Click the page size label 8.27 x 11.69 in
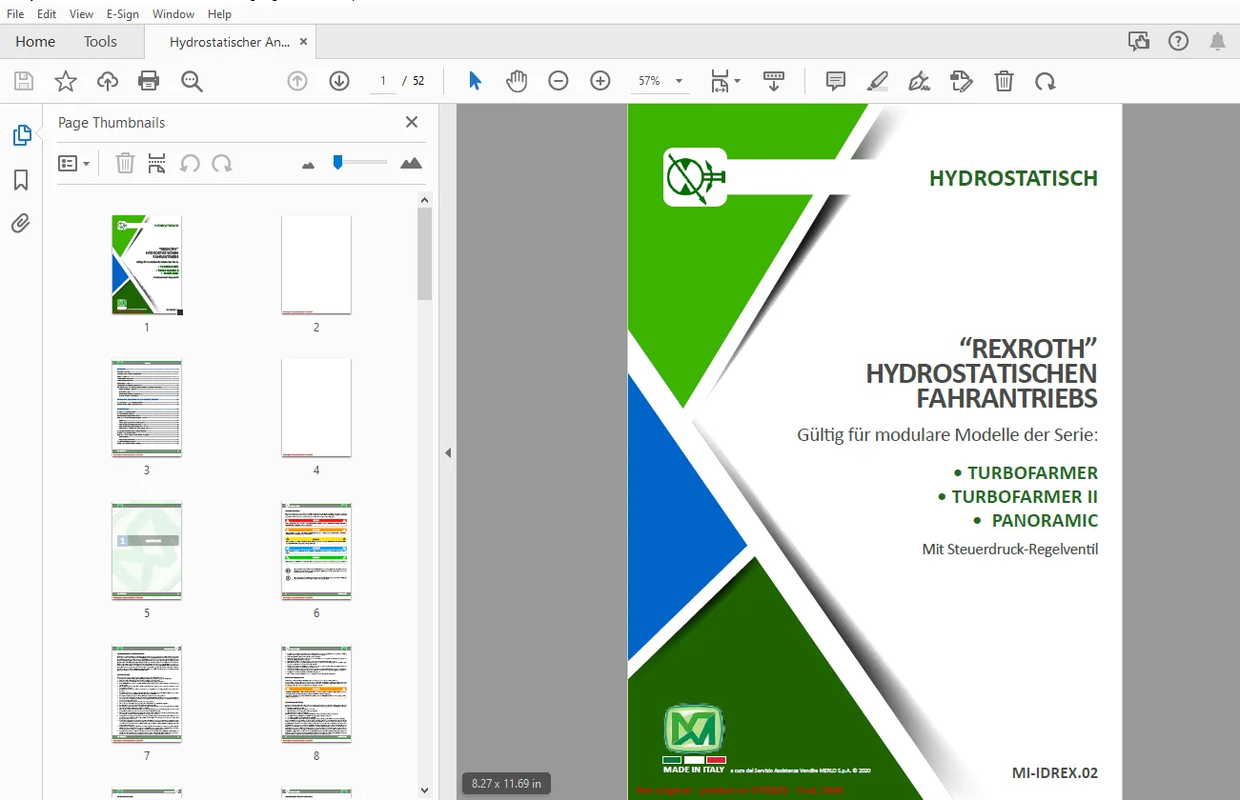Viewport: 1240px width, 800px height. pyautogui.click(x=506, y=784)
